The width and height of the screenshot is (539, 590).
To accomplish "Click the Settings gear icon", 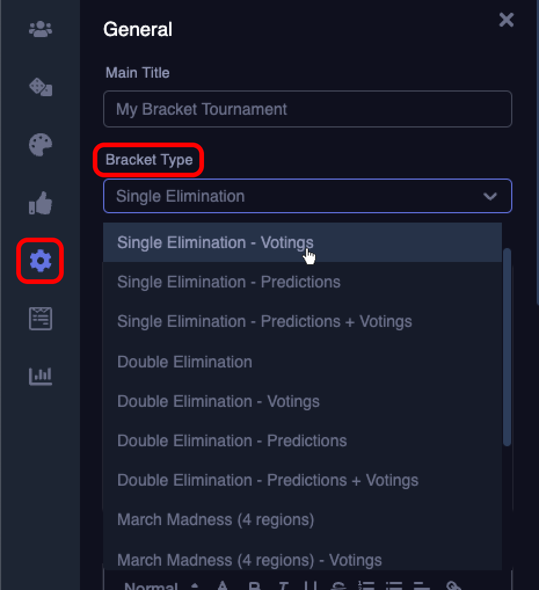I will click(x=40, y=261).
